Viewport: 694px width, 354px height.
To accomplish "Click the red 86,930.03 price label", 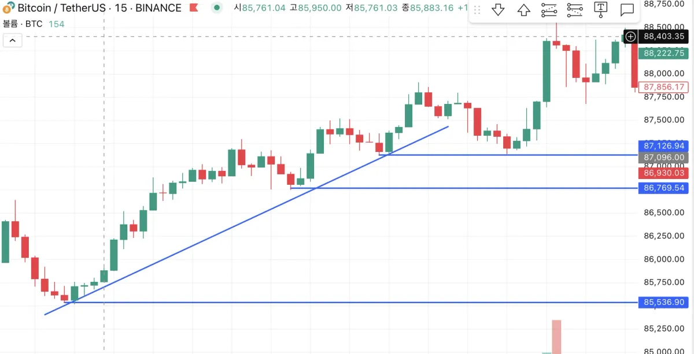I will tap(663, 173).
